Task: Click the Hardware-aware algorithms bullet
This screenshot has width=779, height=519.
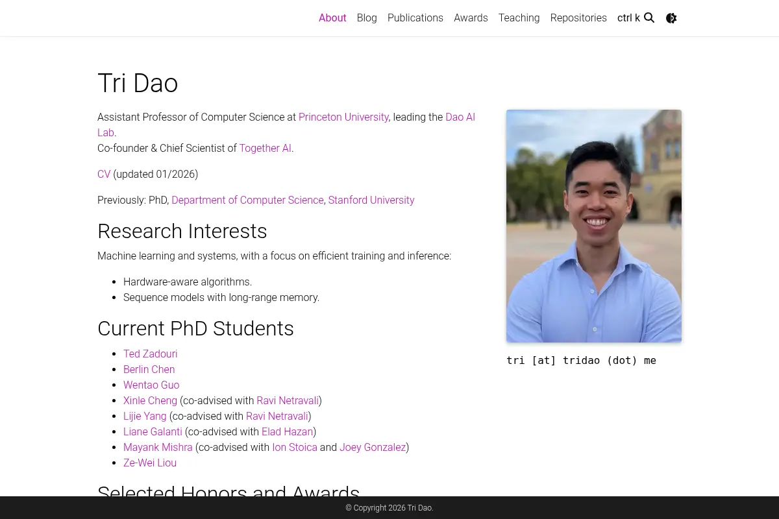Action: tap(188, 282)
